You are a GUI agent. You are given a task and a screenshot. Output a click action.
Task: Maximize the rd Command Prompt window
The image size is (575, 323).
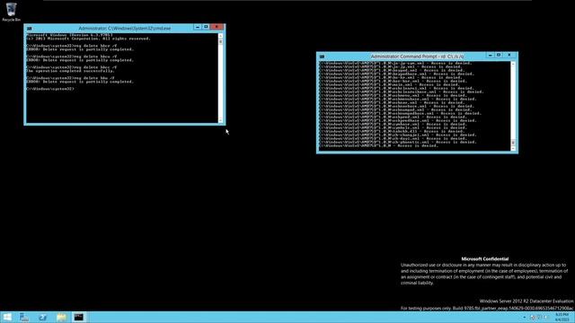pos(499,56)
